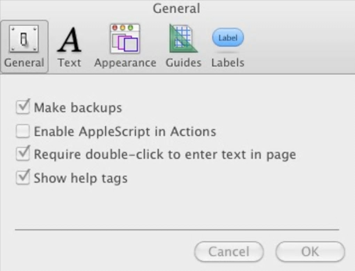355x271 pixels.
Task: Click the "Make backups" label text
Action: 78,108
